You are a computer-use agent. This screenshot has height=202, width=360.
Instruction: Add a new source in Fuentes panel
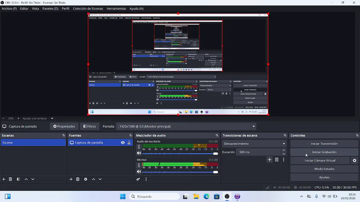(x=71, y=179)
